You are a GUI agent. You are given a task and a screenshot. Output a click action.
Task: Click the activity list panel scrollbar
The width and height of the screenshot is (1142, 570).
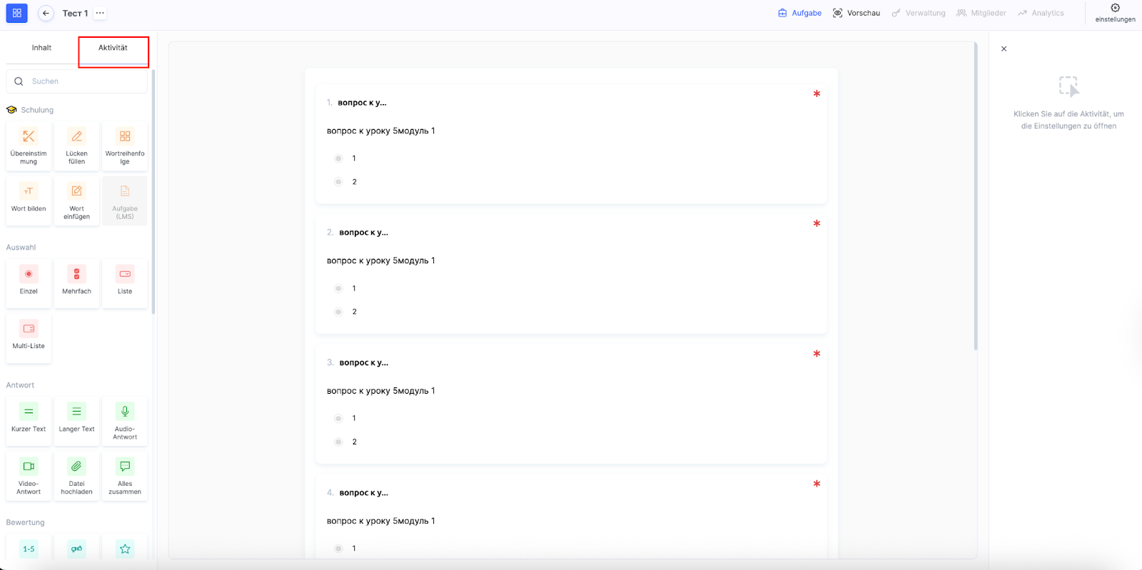click(153, 191)
